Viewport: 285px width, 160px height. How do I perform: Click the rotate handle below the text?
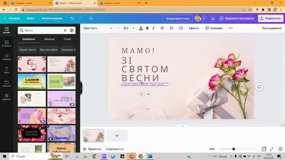[142, 94]
